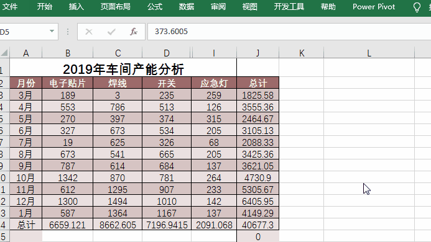Click the 应急灯 header cell
Screen dimensions: 431x242
[x=214, y=83]
